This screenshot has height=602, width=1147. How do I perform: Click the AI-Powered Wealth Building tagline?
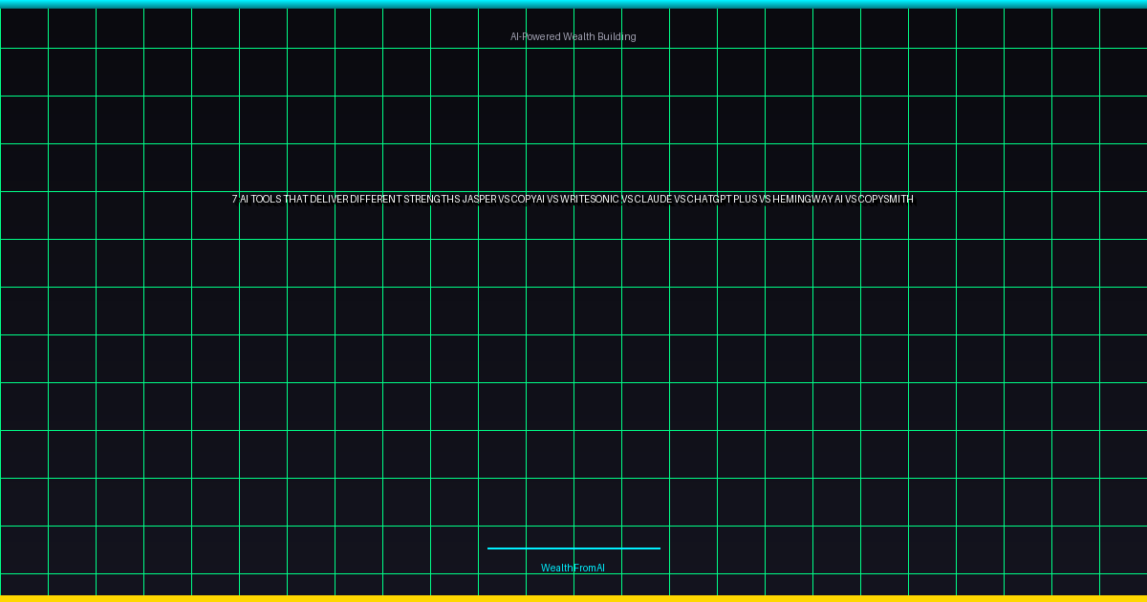tap(573, 36)
